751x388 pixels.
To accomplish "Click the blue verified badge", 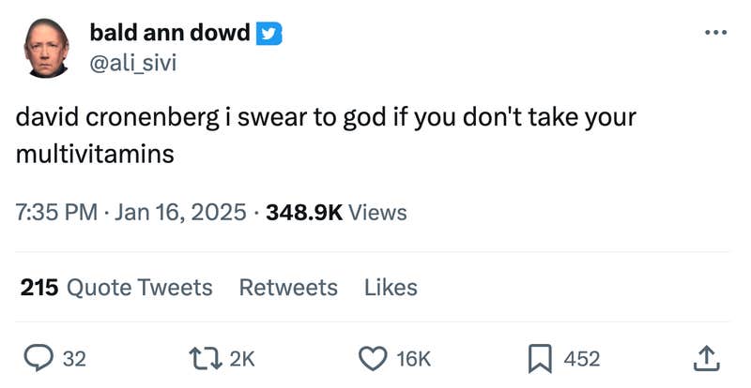I will [270, 34].
